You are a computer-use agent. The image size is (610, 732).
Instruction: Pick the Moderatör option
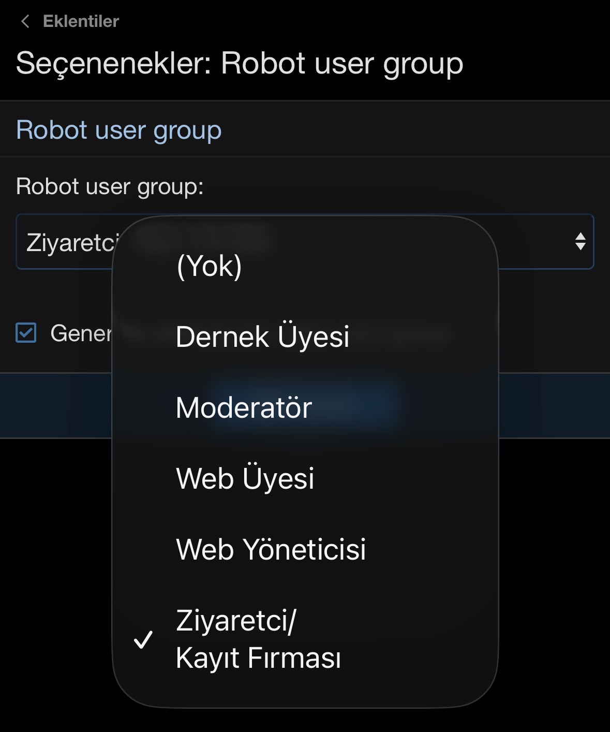click(x=244, y=407)
